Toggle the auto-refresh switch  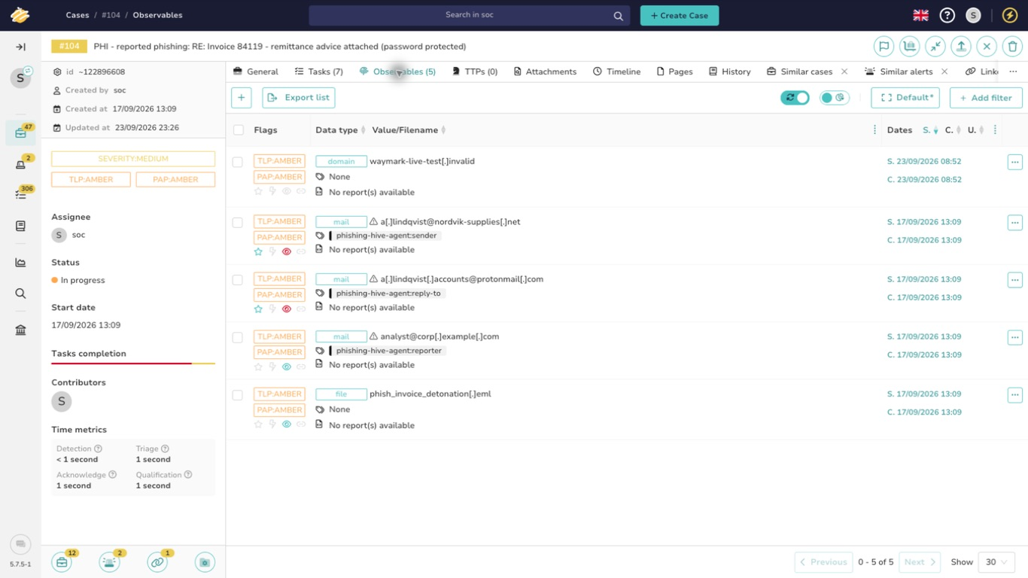tap(795, 97)
